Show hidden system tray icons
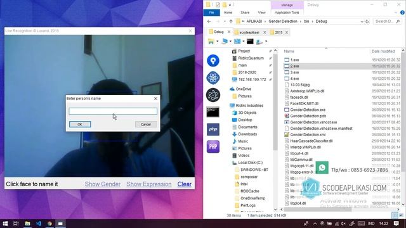 click(x=315, y=224)
